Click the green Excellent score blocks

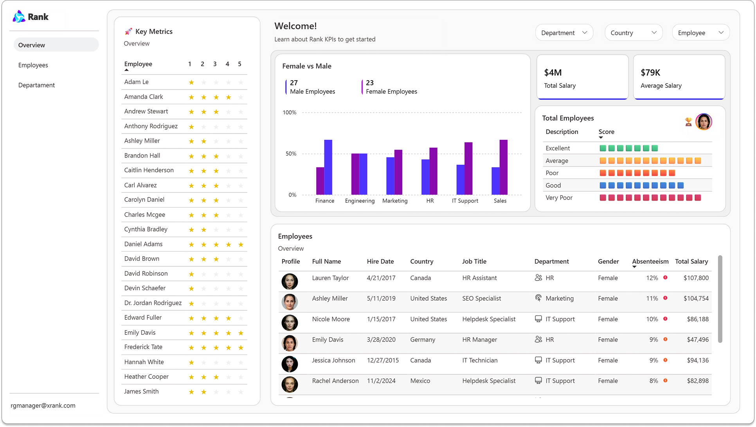point(628,148)
